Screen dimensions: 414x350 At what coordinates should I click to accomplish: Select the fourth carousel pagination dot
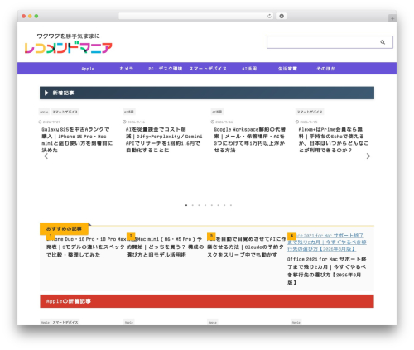tap(205, 205)
